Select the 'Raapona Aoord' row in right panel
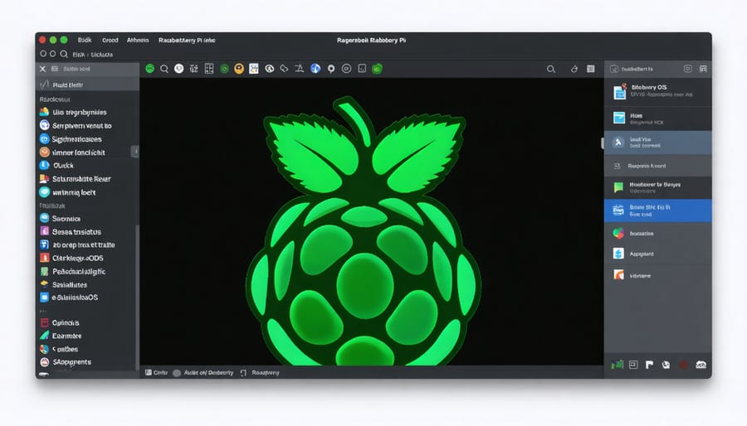This screenshot has width=747, height=426. coord(658,166)
